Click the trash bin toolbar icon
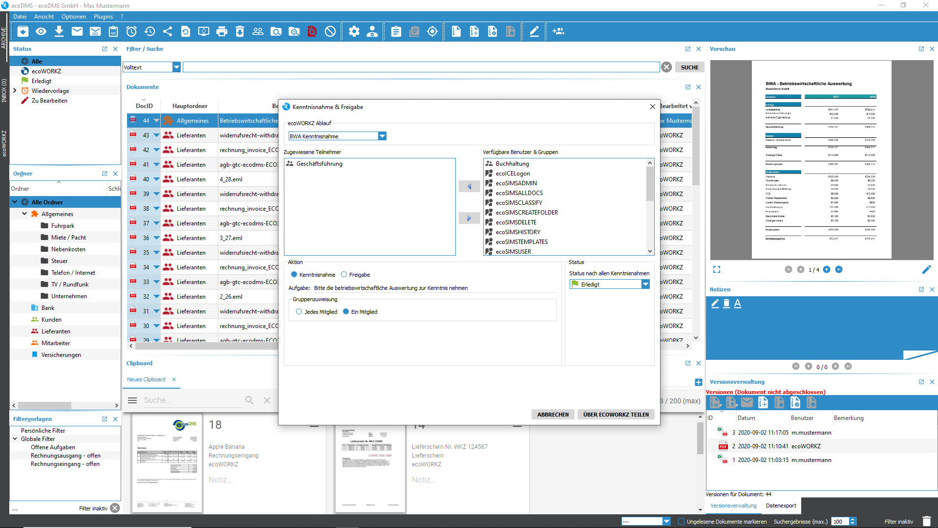This screenshot has width=938, height=528. pos(240,32)
